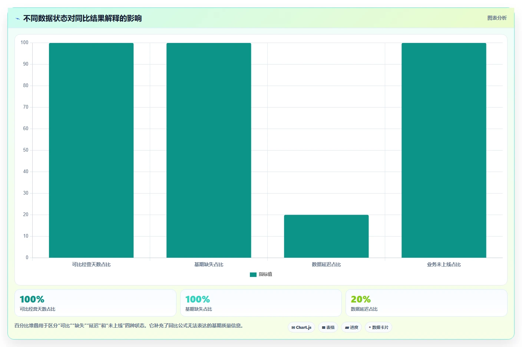This screenshot has height=347, width=522.
Task: Click the 基期缺失占比 bar in the chart
Action: click(x=209, y=150)
